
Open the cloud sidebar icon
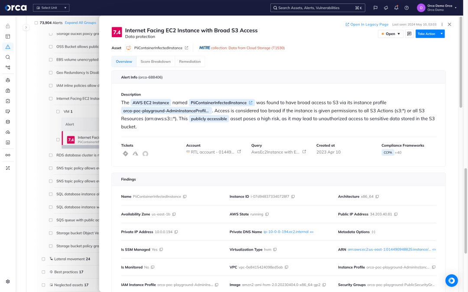(x=8, y=132)
